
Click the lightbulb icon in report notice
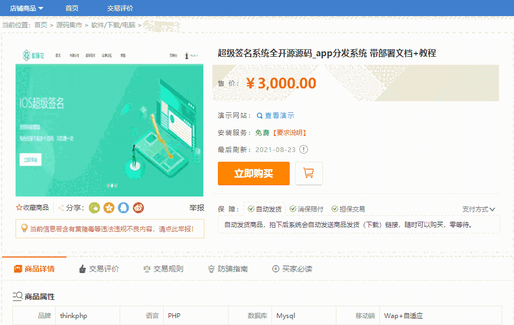tap(24, 228)
